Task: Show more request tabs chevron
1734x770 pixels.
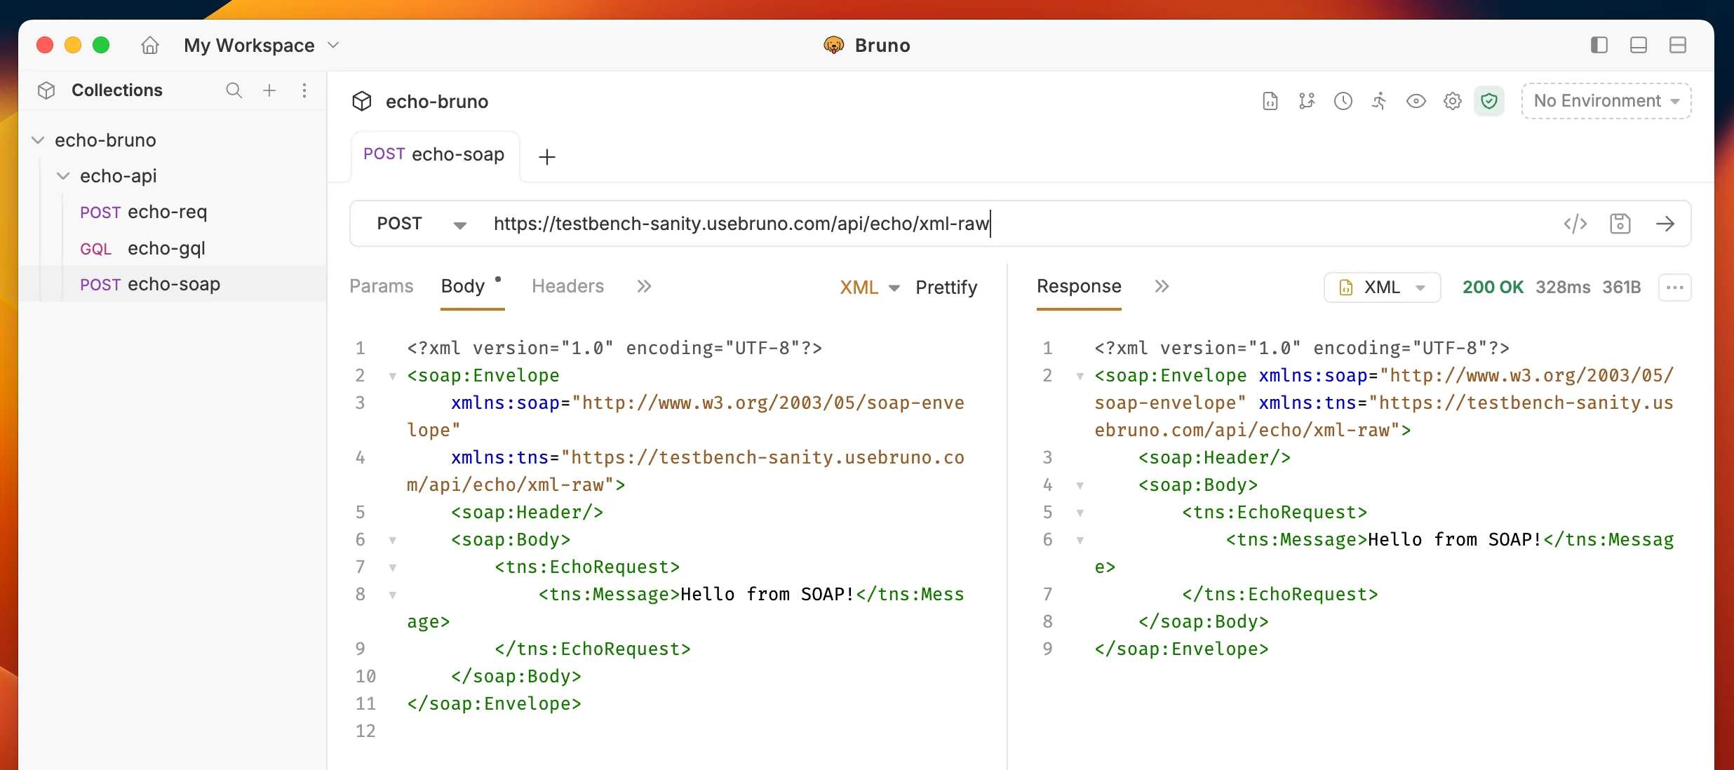Action: pos(645,286)
